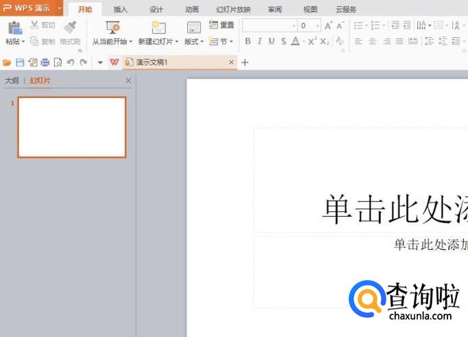Screen dimensions: 468x337
Task: Cut the selection with the scissors icon
Action: 34,25
